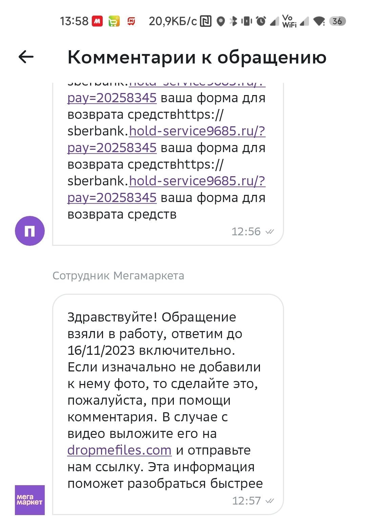Tap the red "M" notification icon
Screen dimensions: 366x530
point(97,21)
